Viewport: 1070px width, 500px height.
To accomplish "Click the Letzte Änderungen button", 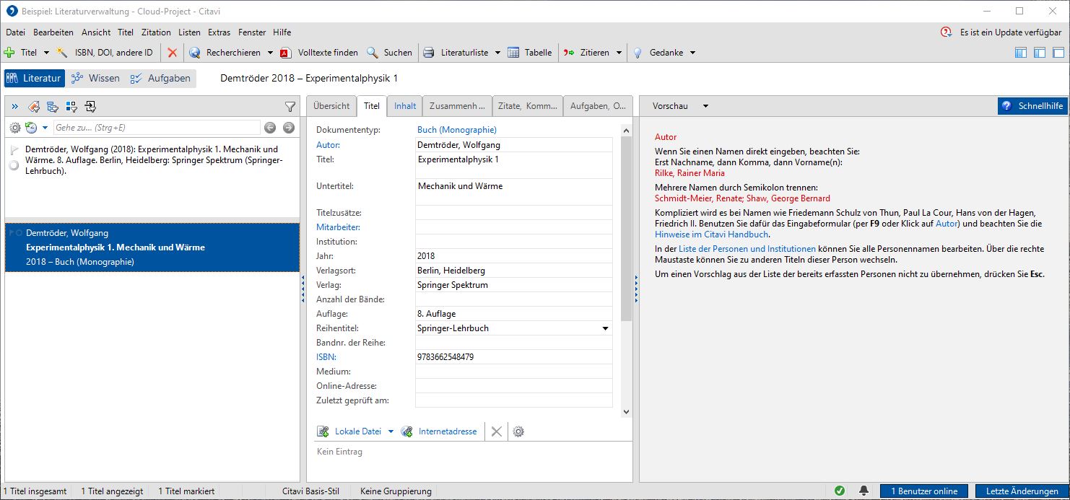I will 1021,491.
